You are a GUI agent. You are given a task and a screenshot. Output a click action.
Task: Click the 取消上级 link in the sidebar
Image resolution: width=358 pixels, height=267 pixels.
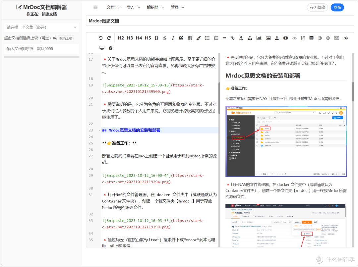(65, 38)
